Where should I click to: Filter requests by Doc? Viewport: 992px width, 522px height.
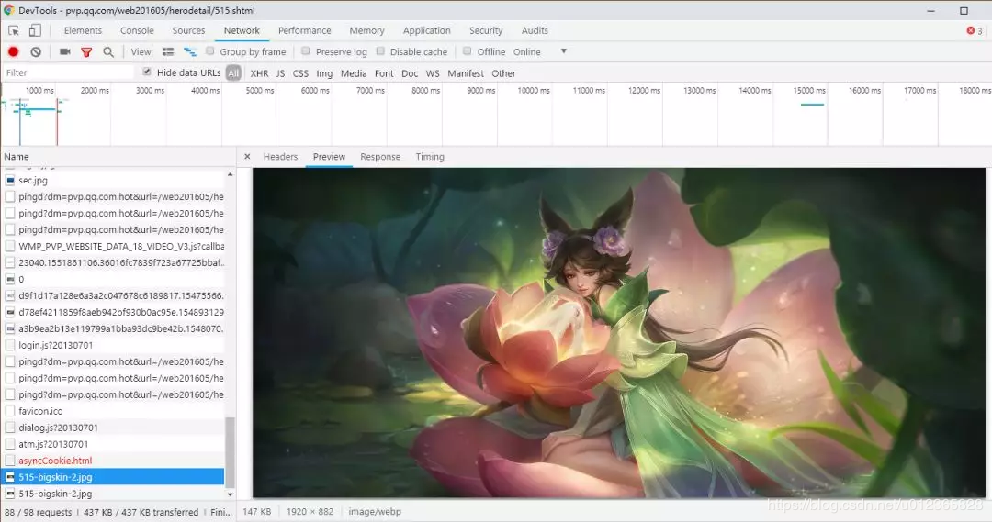click(410, 73)
